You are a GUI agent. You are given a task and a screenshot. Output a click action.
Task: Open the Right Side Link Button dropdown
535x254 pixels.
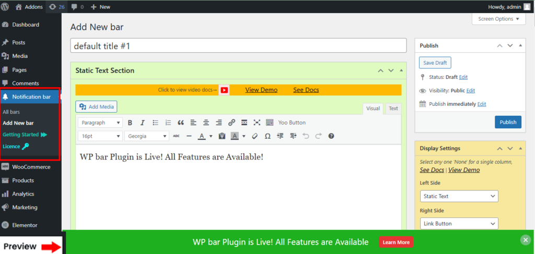459,223
